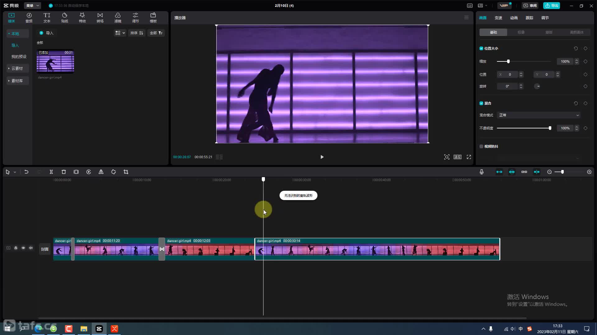Mute the main video track audio

[x=31, y=248]
